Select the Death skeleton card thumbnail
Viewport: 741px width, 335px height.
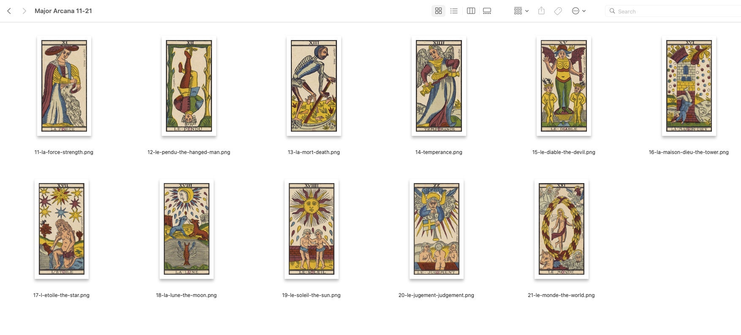(314, 86)
